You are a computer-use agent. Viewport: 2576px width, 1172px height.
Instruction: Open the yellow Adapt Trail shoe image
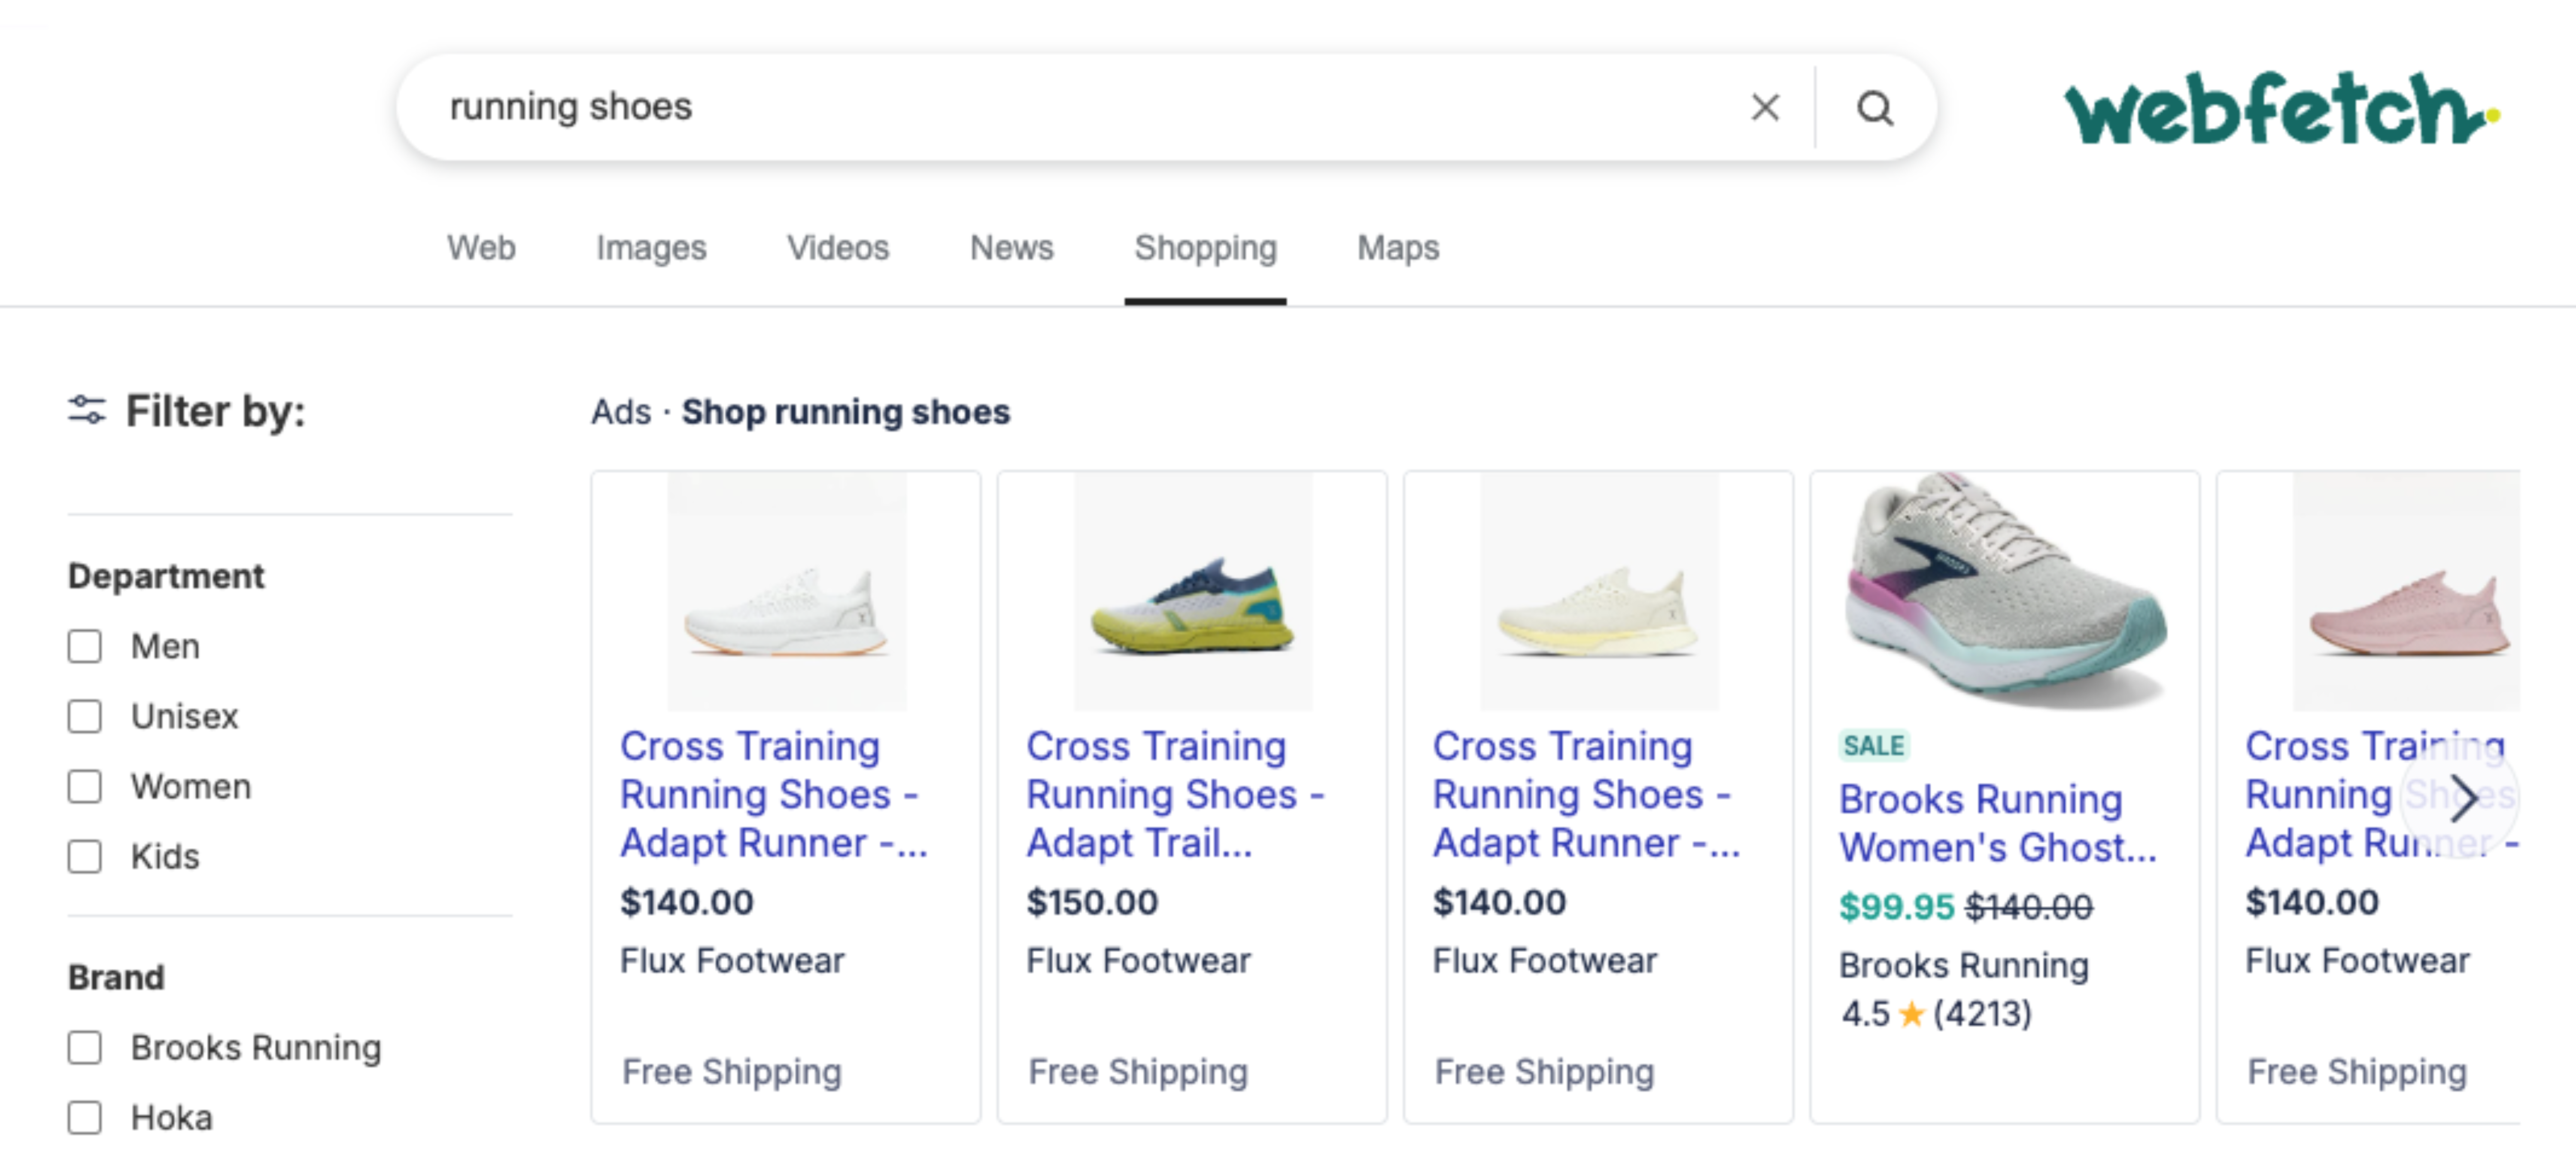pos(1193,591)
